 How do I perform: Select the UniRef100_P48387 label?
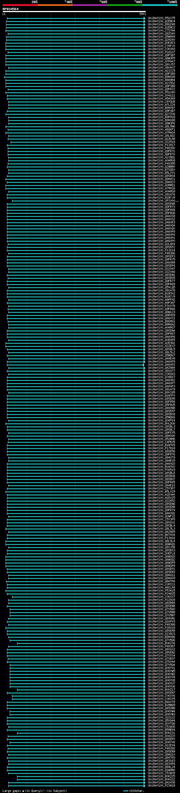[x=161, y=646]
